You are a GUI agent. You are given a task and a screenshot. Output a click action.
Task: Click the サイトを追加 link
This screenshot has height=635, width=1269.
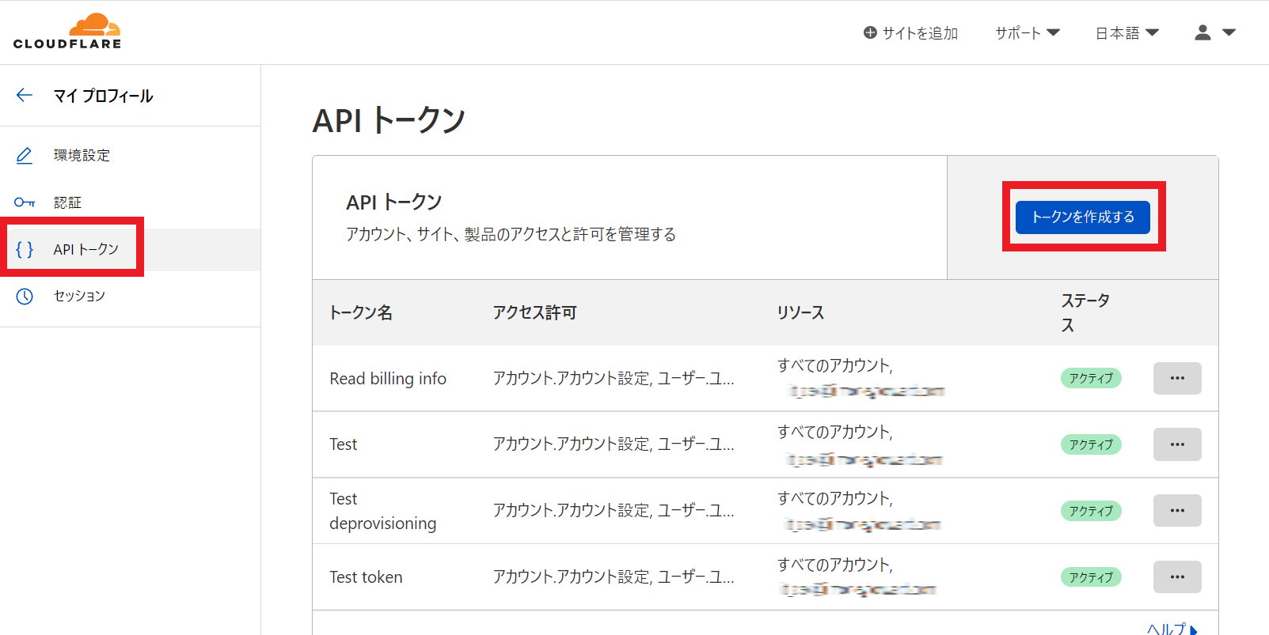(920, 33)
